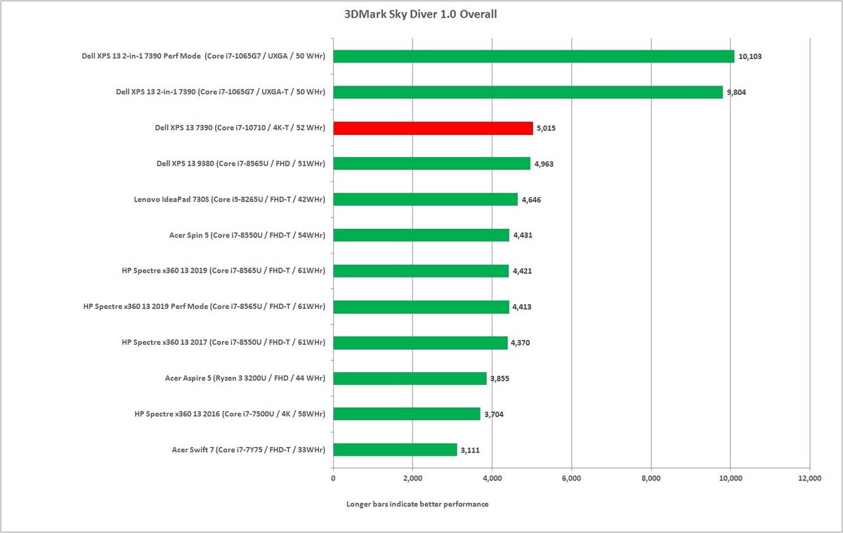Select the green bar valued 4,963
The width and height of the screenshot is (843, 533).
(x=431, y=164)
